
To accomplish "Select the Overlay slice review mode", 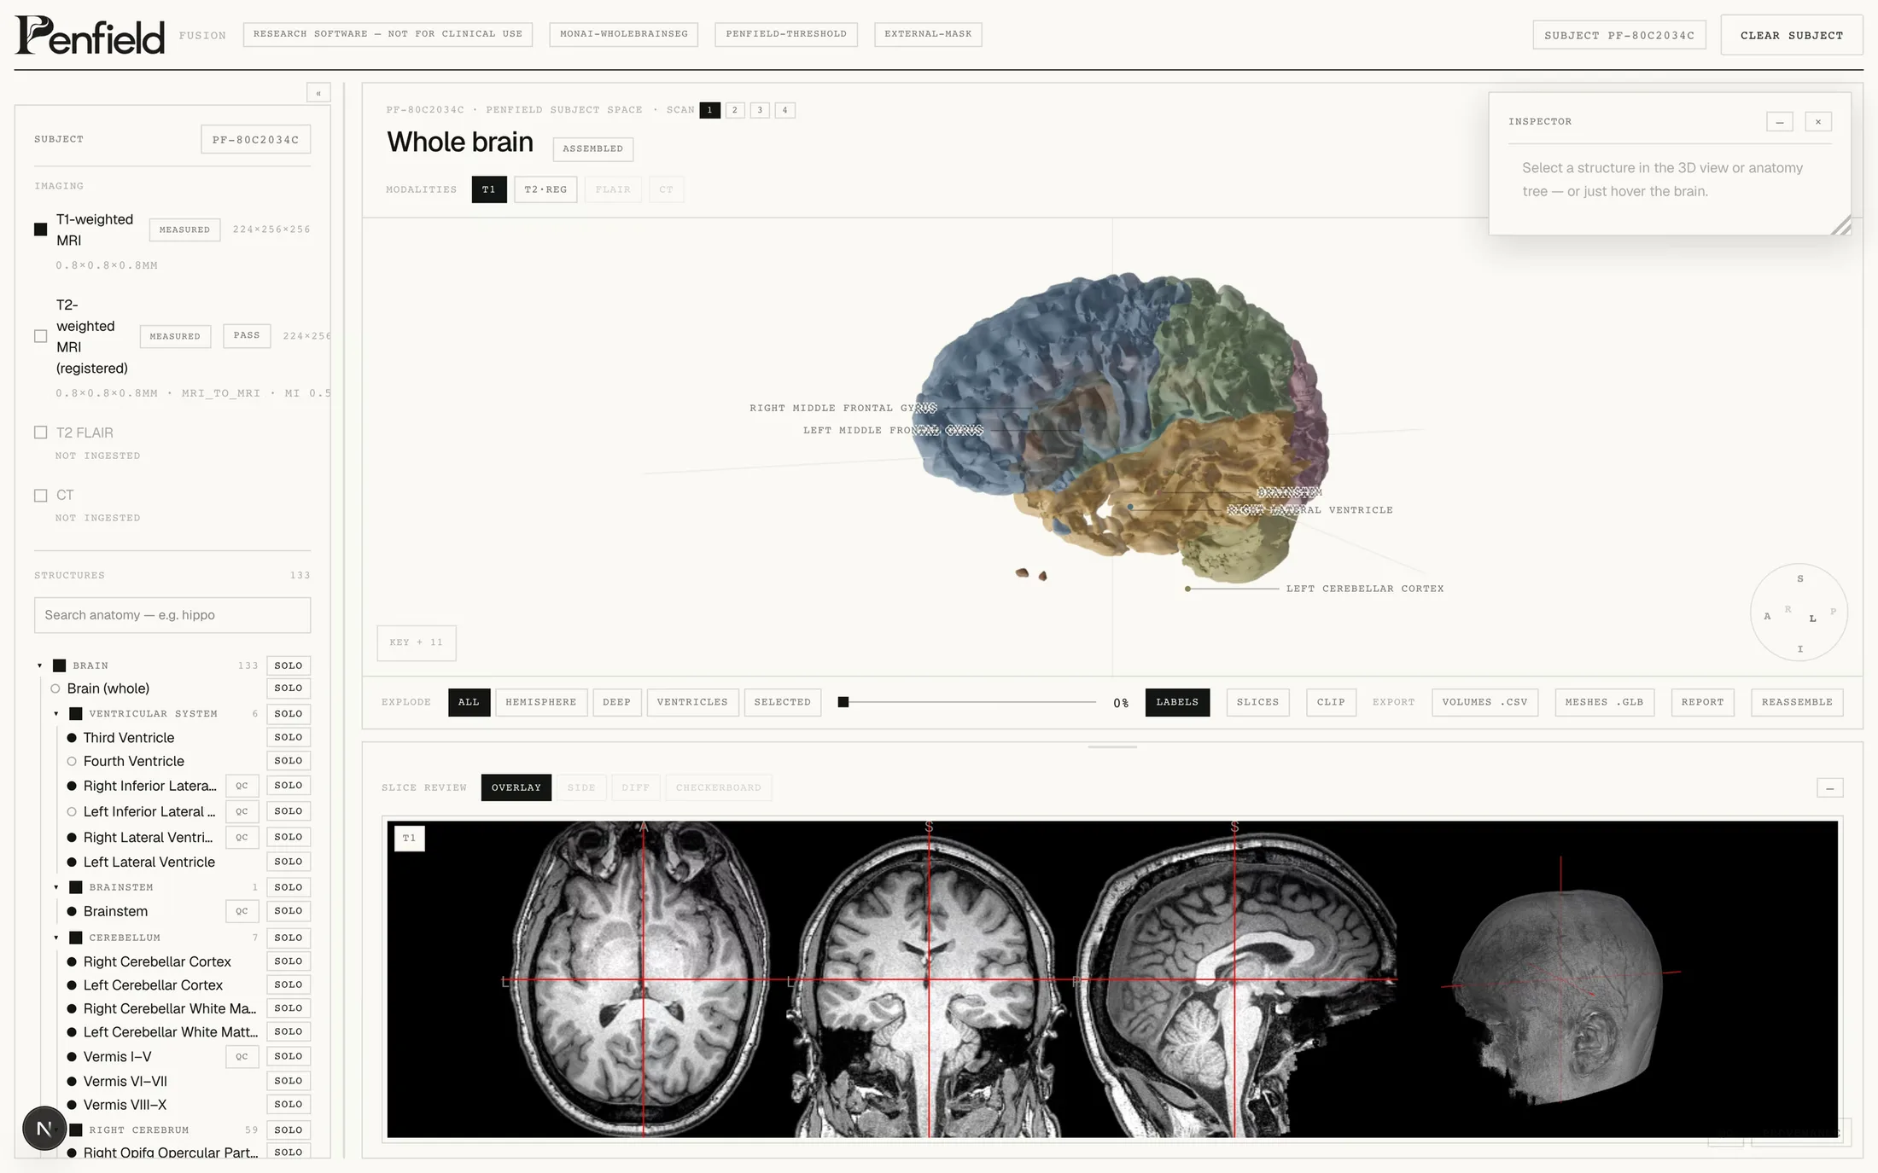I will (x=516, y=787).
